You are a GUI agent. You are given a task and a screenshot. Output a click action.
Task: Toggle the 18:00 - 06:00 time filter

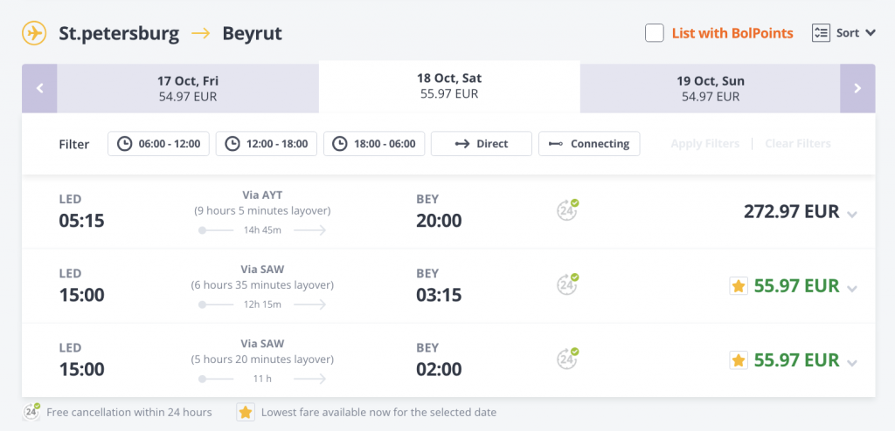pyautogui.click(x=374, y=144)
